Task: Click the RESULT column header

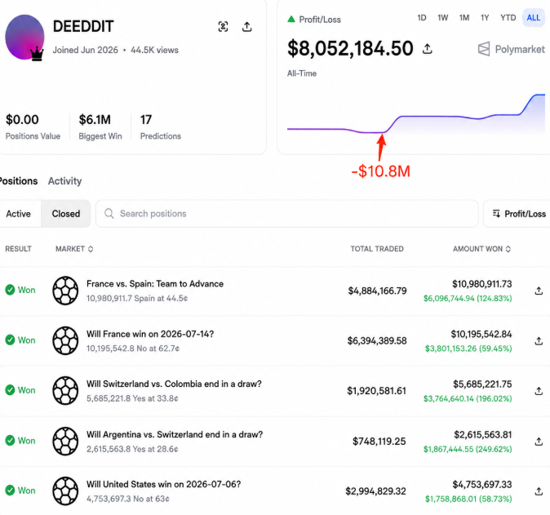Action: pos(18,249)
